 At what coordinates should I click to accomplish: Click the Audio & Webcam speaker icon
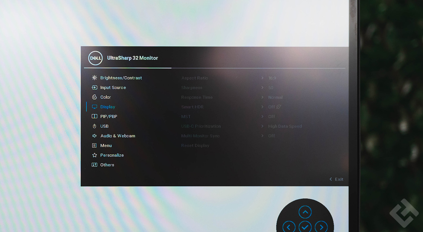click(x=95, y=136)
